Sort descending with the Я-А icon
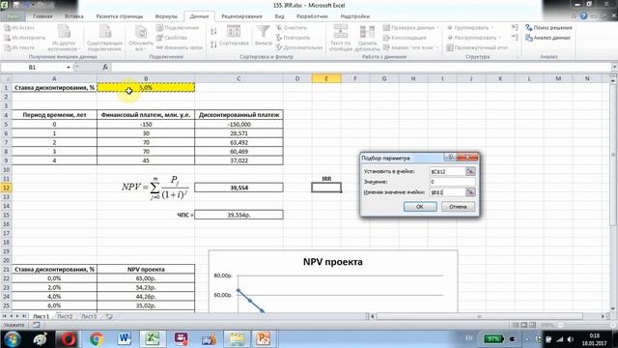Screen dimensions: 618x348 click(x=213, y=44)
